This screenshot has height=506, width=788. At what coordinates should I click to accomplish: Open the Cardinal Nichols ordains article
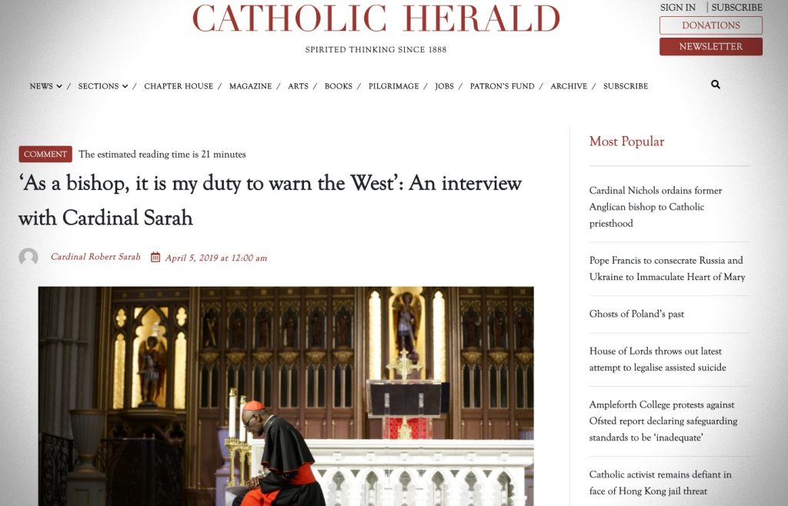(x=656, y=207)
